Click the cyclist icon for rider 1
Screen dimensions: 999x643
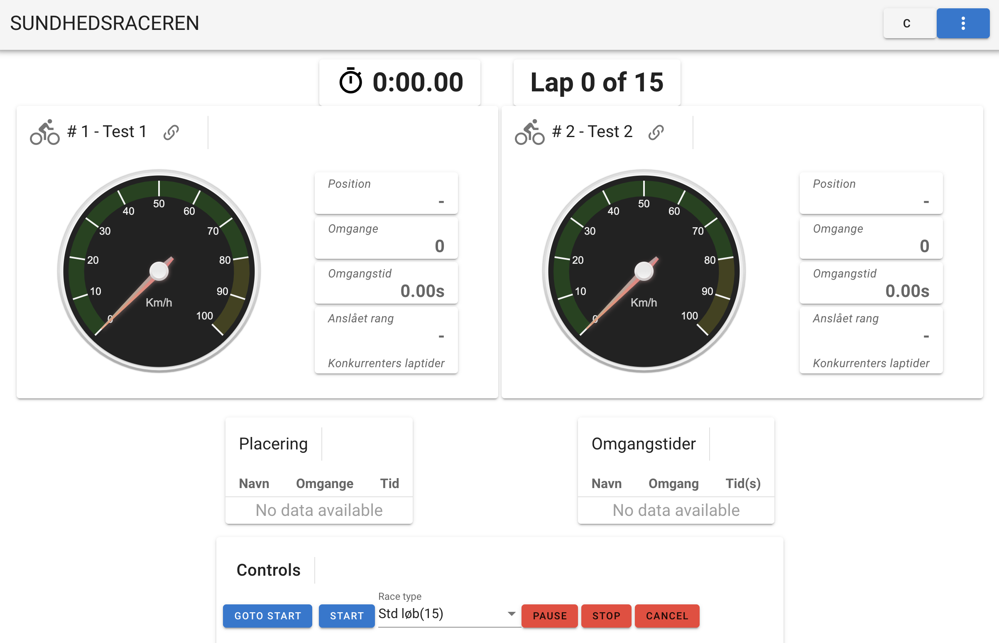pos(45,132)
